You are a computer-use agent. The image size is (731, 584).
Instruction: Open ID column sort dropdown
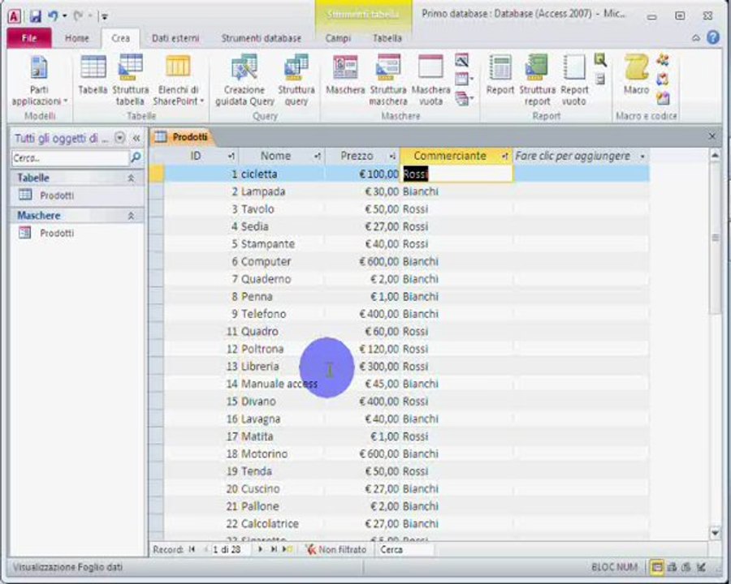[231, 156]
